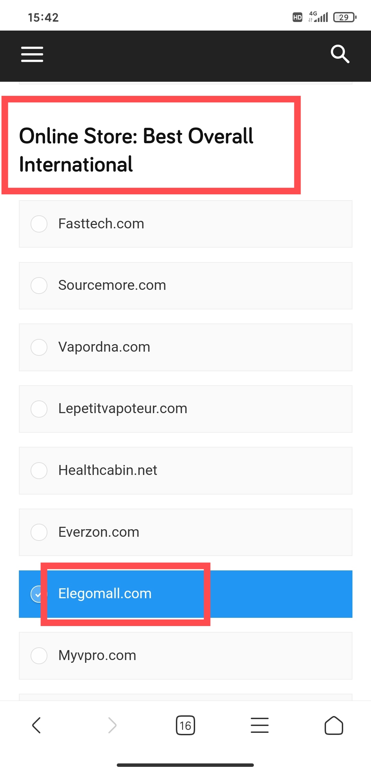Open the browser bottom menu icon
Screen dimensions: 371x772
(260, 725)
